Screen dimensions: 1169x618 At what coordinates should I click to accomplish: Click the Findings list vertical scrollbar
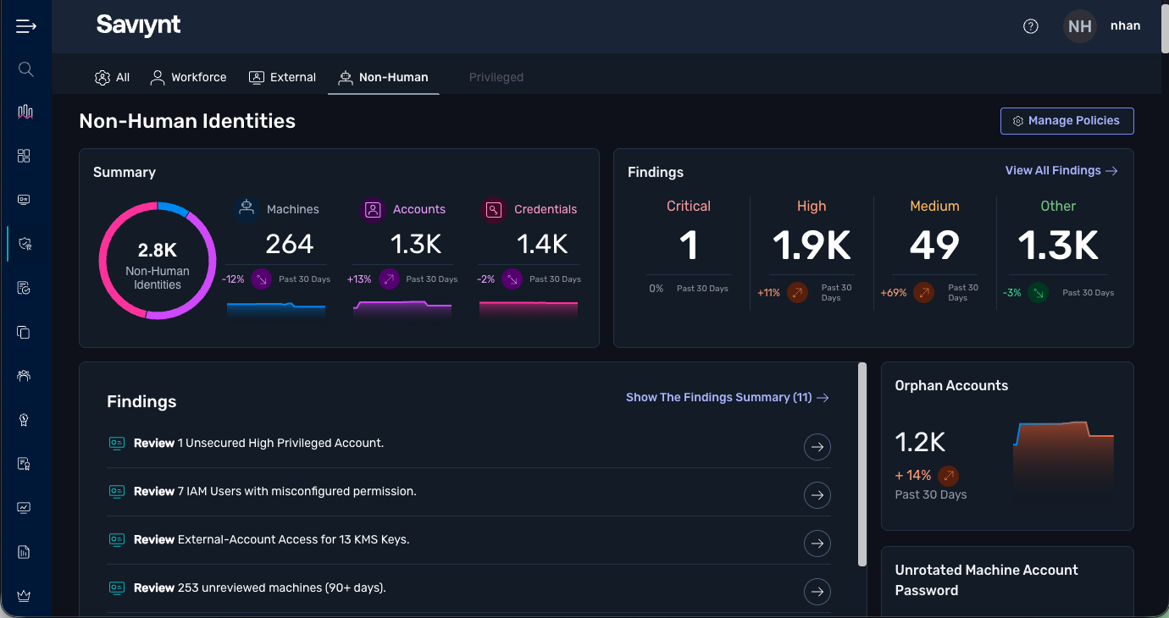click(x=862, y=464)
